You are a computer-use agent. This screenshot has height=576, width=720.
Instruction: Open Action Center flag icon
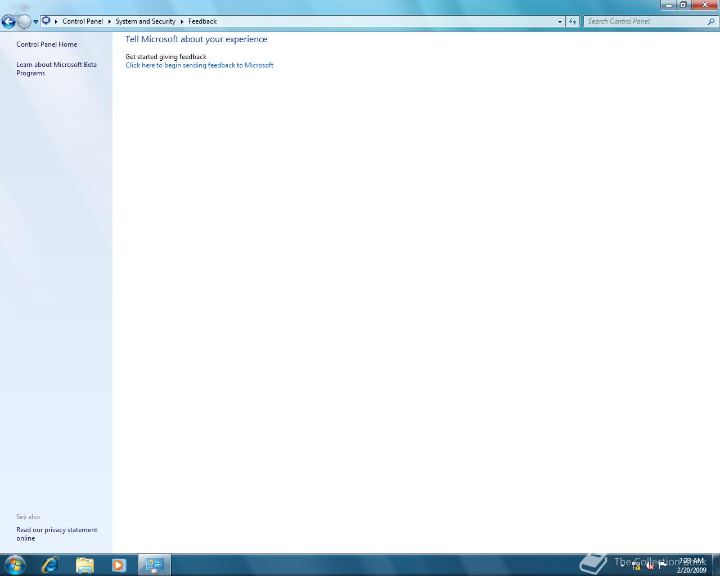663,565
